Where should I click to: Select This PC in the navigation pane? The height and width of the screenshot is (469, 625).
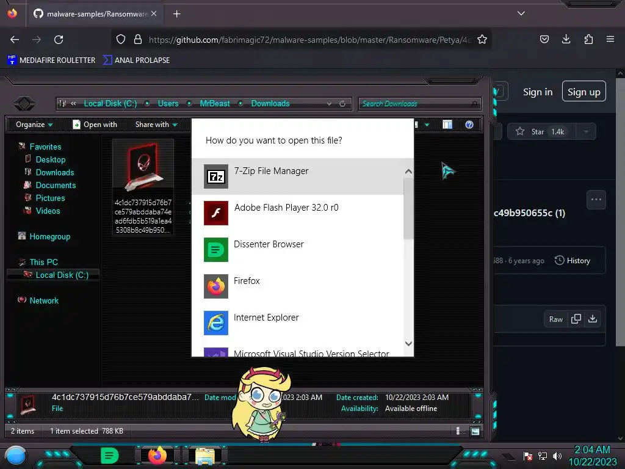click(x=43, y=262)
